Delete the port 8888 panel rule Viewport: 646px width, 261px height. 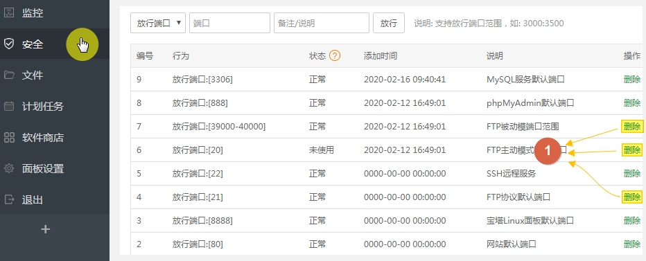pyautogui.click(x=632, y=221)
